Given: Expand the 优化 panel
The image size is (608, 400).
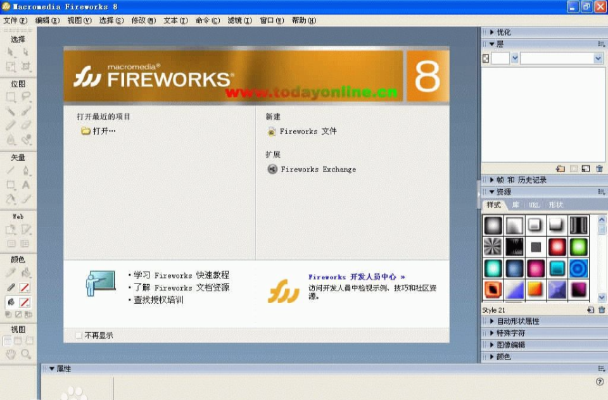Looking at the screenshot, I should 492,32.
